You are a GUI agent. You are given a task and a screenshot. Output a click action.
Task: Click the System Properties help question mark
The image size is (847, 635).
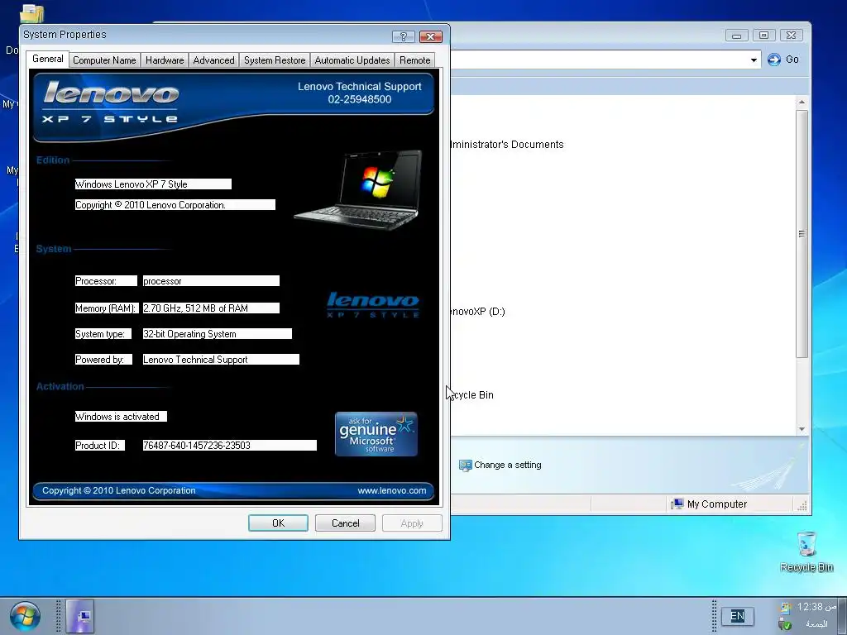pos(403,36)
